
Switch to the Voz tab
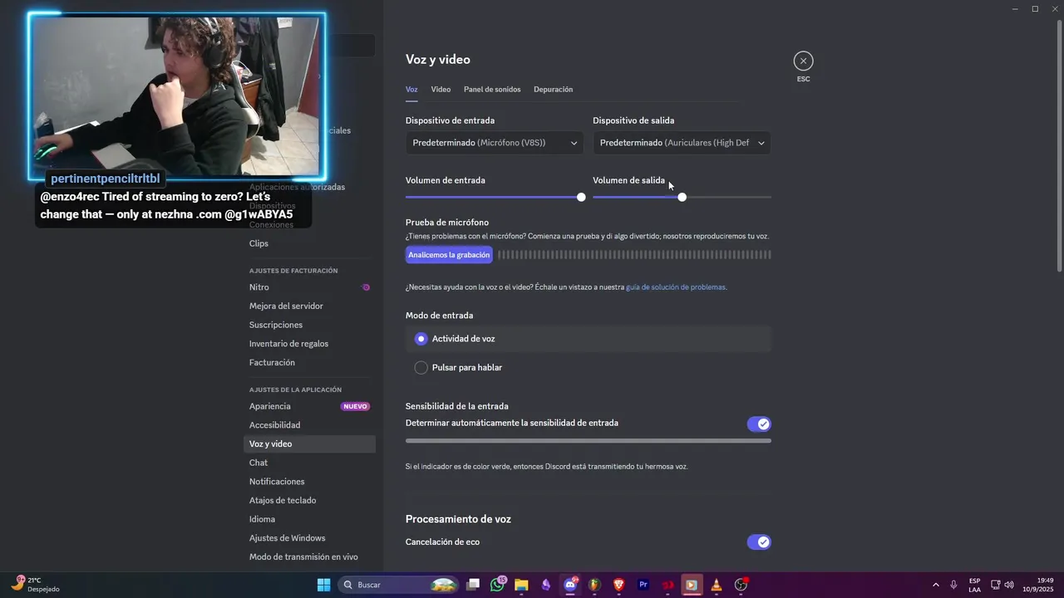(411, 90)
